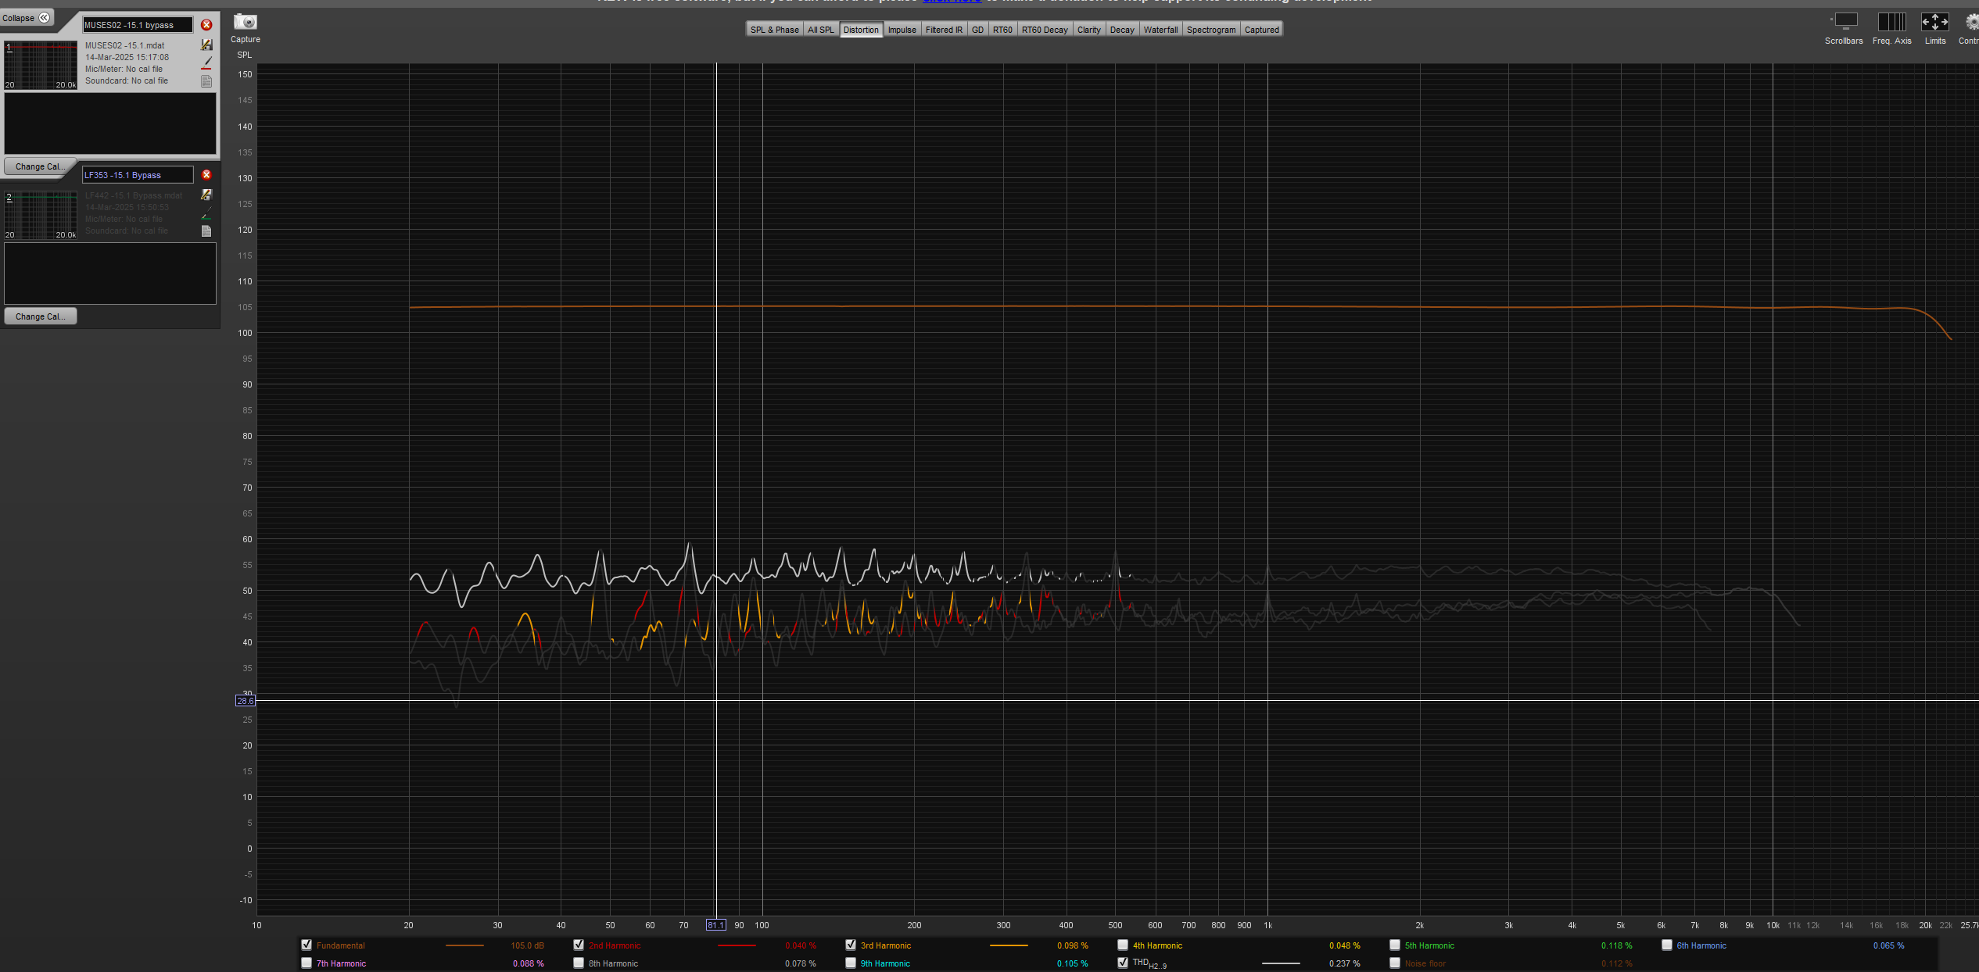
Task: Open the SPL & Phase tab
Action: 774,30
